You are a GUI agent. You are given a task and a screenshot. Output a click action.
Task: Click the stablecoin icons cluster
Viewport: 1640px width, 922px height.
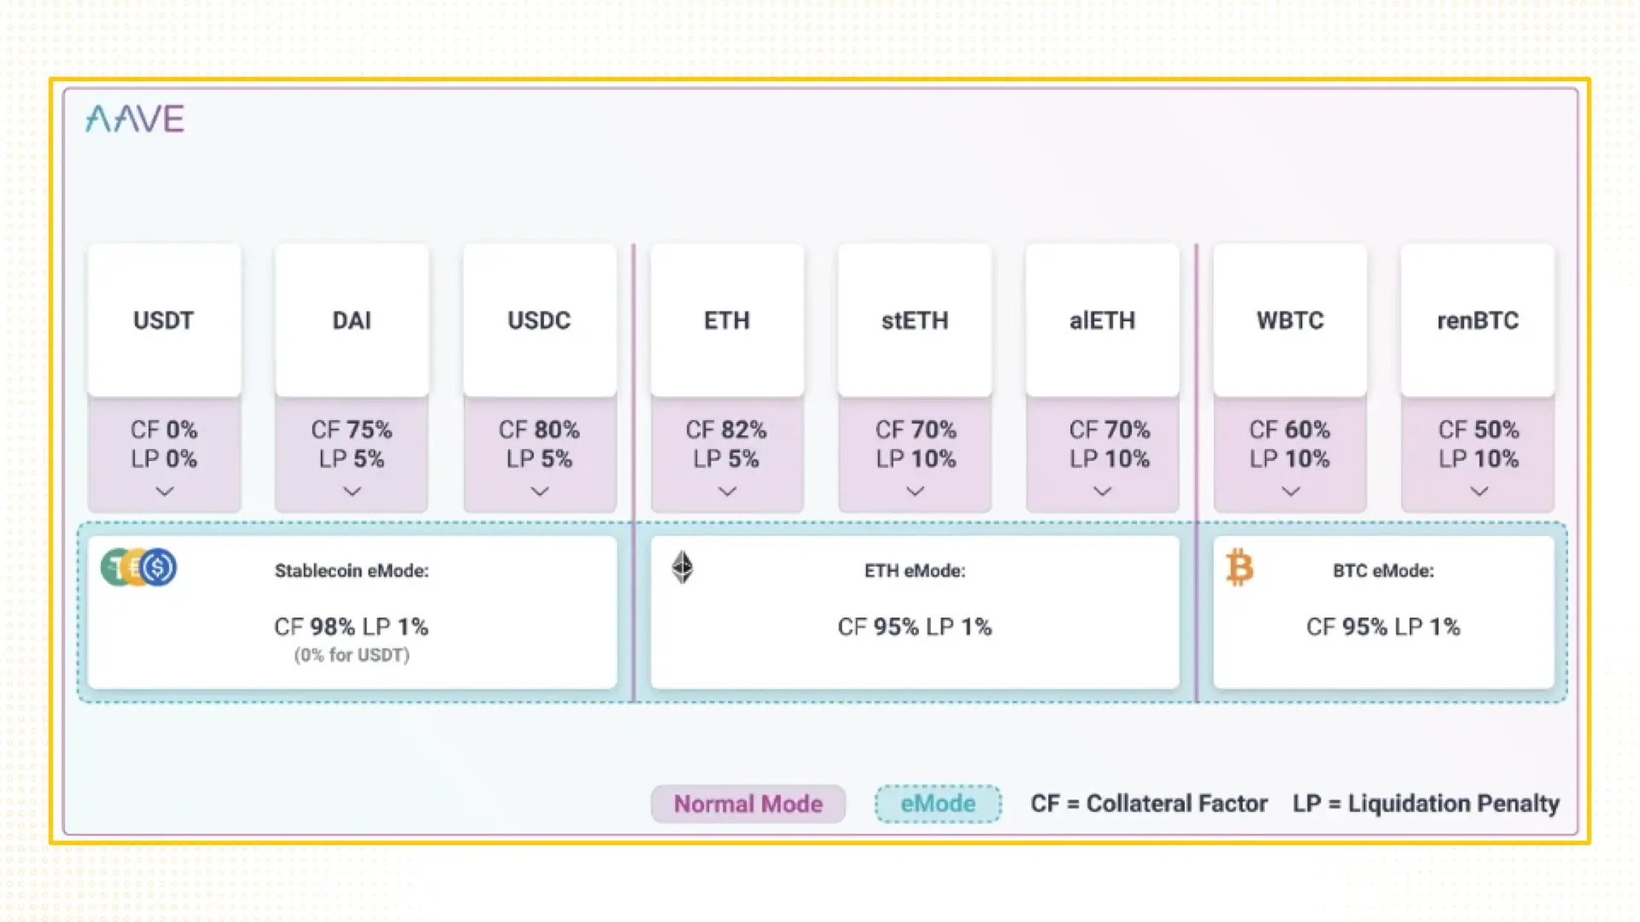click(x=138, y=568)
